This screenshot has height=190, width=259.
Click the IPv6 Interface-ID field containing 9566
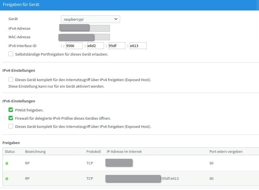pyautogui.click(x=74, y=46)
